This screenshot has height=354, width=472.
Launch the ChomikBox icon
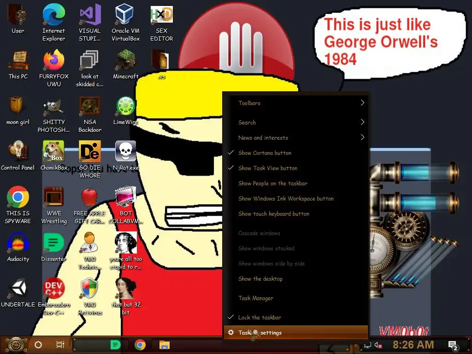pos(54,155)
